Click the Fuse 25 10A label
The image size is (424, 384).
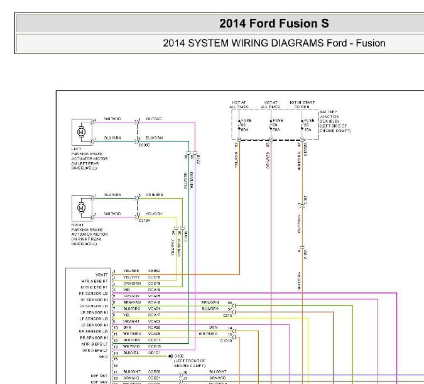pos(309,125)
